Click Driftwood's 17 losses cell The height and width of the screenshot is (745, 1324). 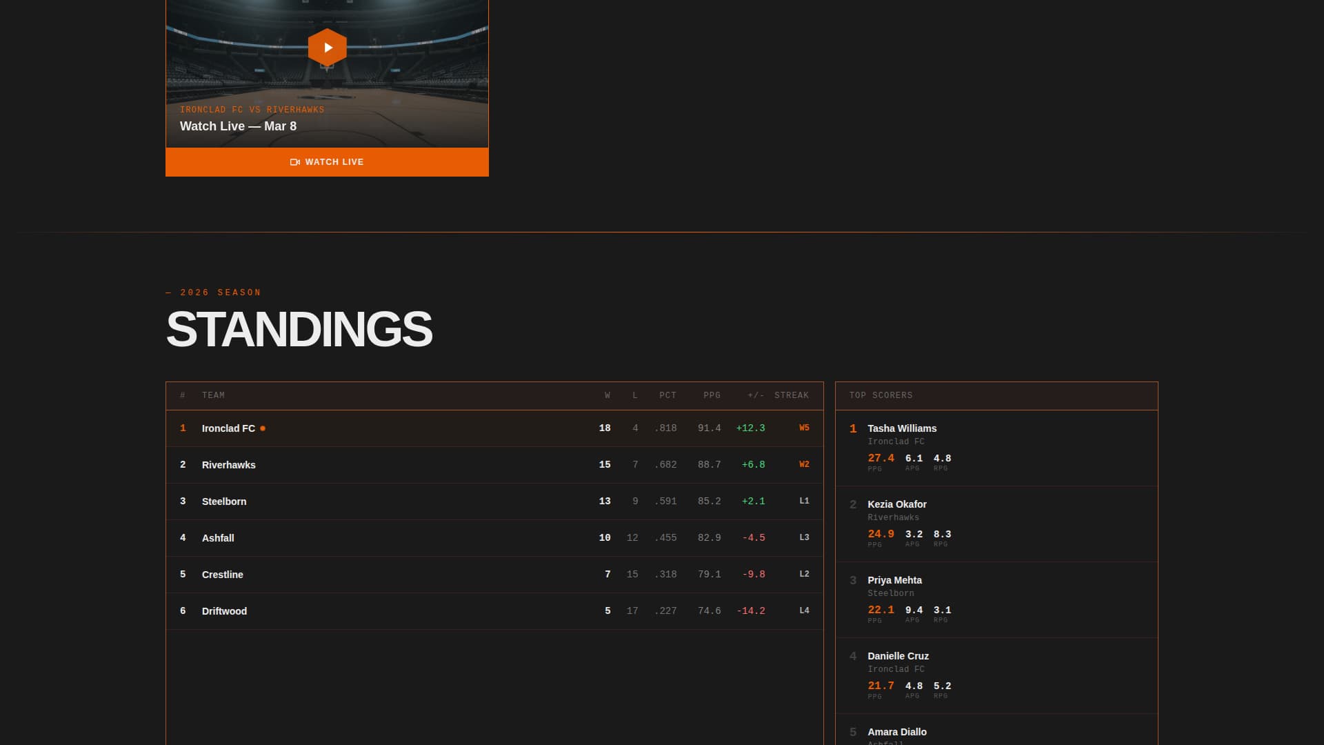click(632, 611)
